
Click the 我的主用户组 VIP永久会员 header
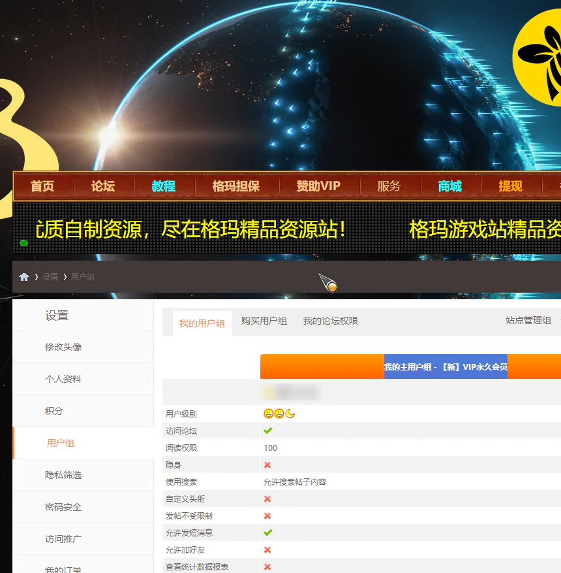[x=446, y=367]
